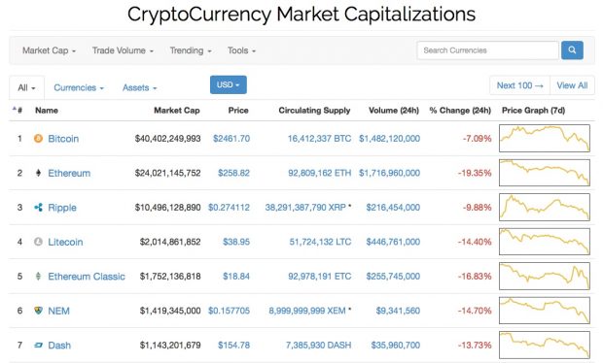Click the View All button
The image size is (603, 363).
pyautogui.click(x=572, y=85)
